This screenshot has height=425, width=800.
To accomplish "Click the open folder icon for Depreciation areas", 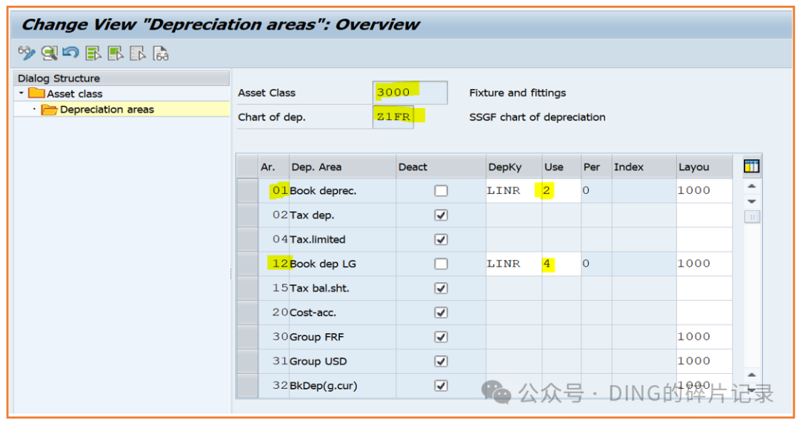I will tap(49, 109).
